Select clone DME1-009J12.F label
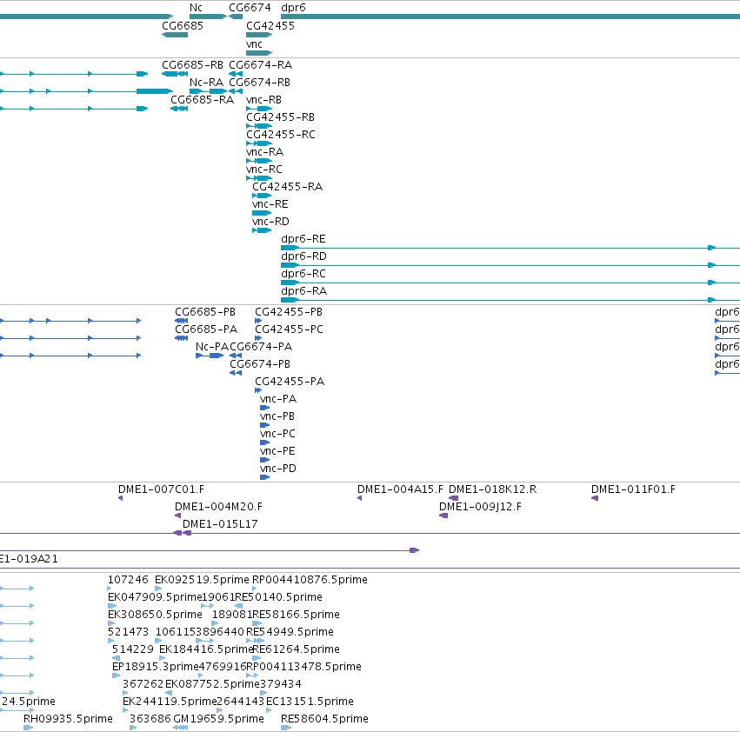Screen dimensions: 740x732 pos(480,507)
